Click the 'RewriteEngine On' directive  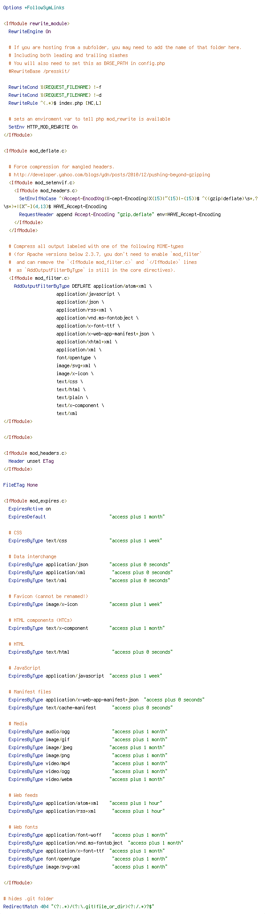(x=30, y=31)
